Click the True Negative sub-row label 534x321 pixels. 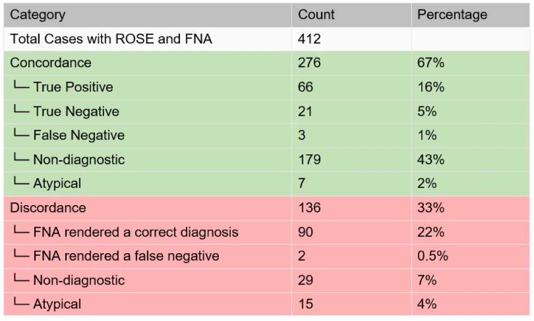tap(76, 111)
